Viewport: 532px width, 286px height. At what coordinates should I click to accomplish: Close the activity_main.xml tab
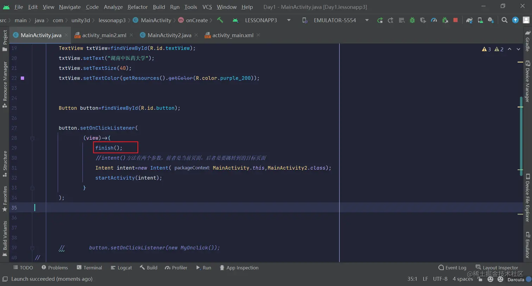point(258,35)
